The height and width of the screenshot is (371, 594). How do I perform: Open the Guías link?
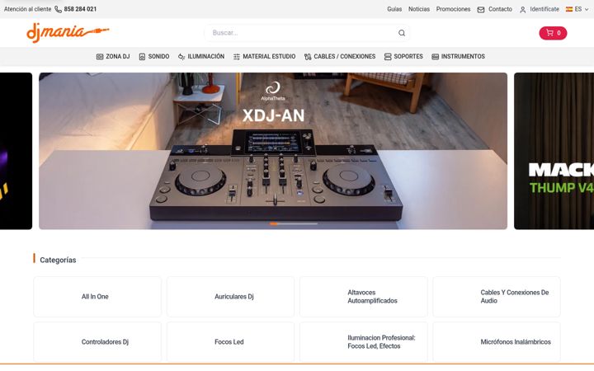click(x=394, y=9)
